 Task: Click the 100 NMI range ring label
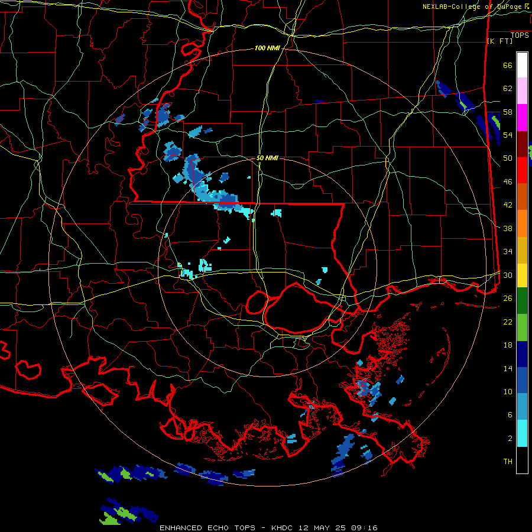(267, 48)
